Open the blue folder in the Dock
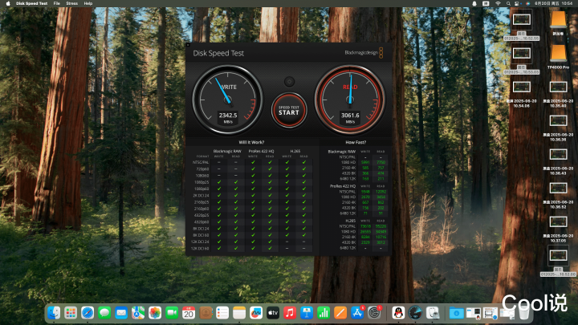 click(456, 313)
